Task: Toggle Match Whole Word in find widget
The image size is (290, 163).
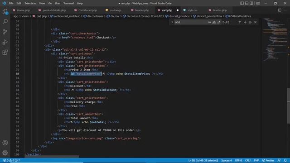Action: click(214, 22)
